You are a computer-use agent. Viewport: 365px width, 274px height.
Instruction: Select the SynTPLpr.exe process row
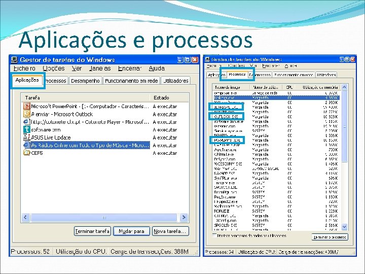point(276,178)
